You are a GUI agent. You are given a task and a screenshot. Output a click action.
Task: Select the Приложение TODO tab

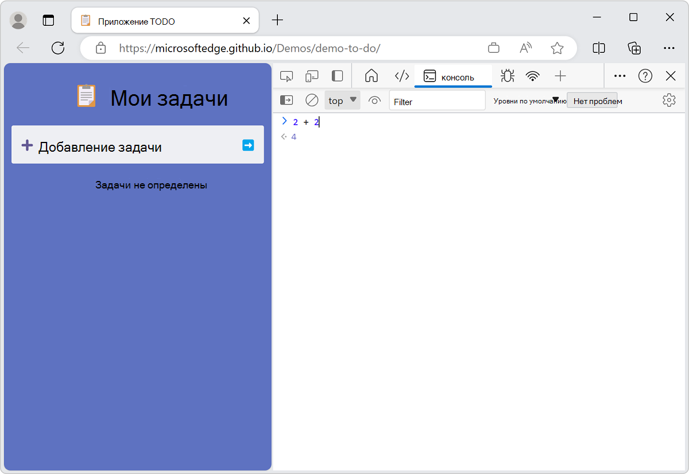tap(165, 21)
